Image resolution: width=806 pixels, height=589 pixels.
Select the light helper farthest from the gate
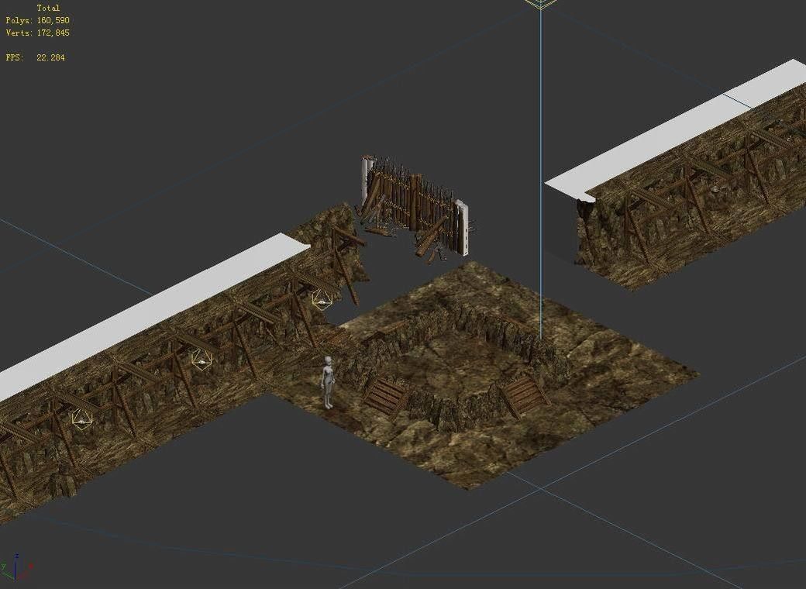pos(81,419)
